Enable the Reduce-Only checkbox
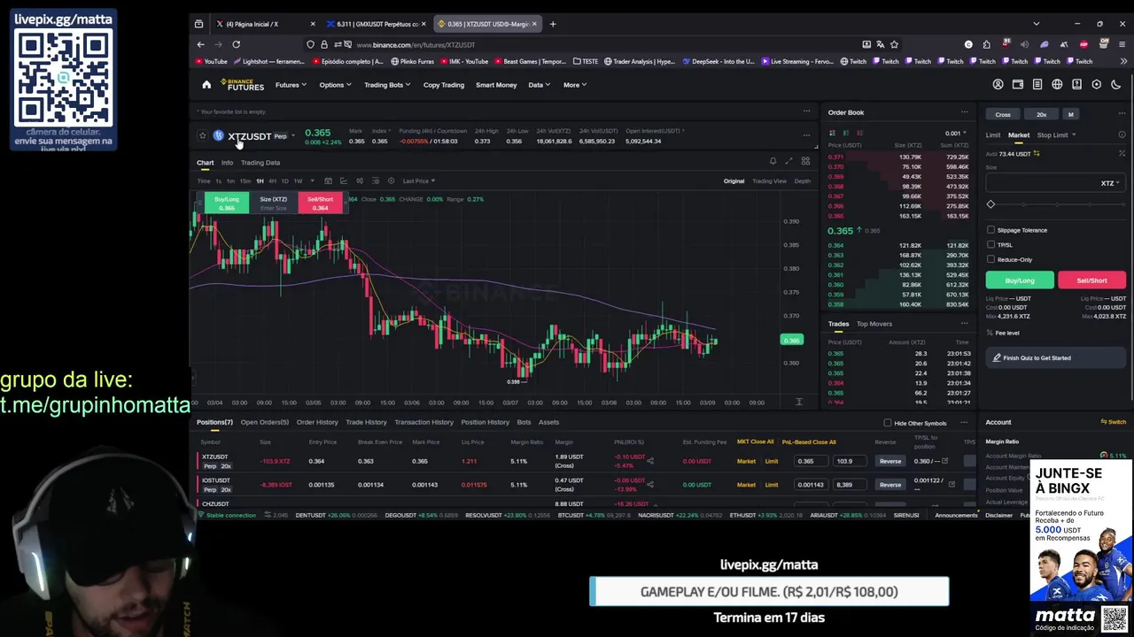This screenshot has height=637, width=1134. [990, 259]
